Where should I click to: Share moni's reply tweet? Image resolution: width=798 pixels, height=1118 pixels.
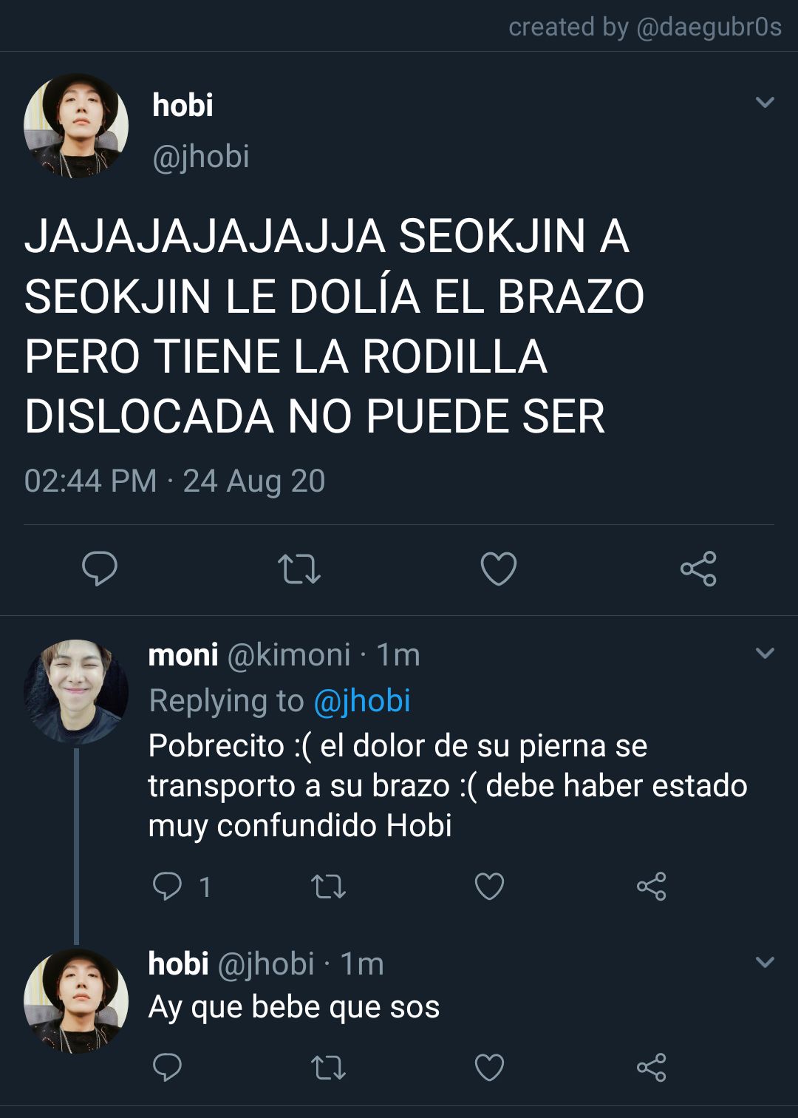pos(651,887)
